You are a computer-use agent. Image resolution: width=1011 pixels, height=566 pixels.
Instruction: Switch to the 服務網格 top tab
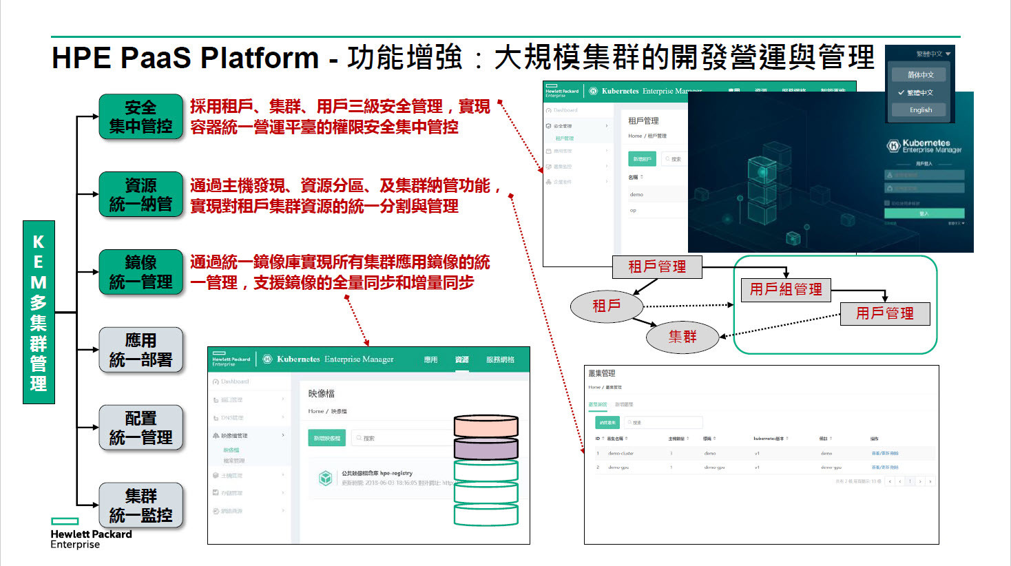point(500,359)
